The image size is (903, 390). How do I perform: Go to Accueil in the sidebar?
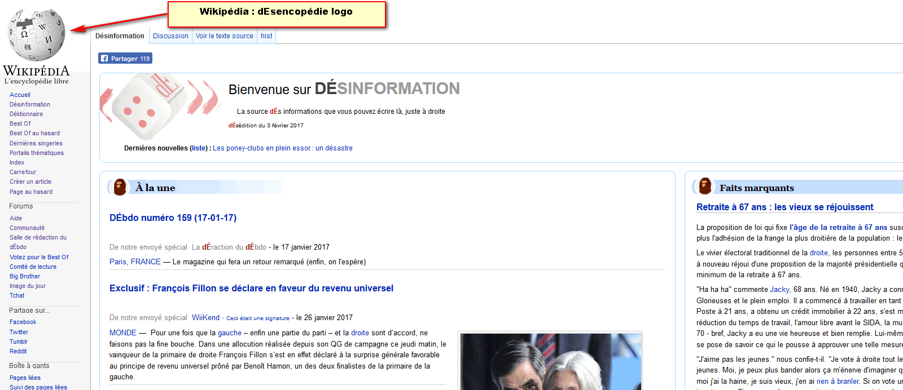(20, 95)
